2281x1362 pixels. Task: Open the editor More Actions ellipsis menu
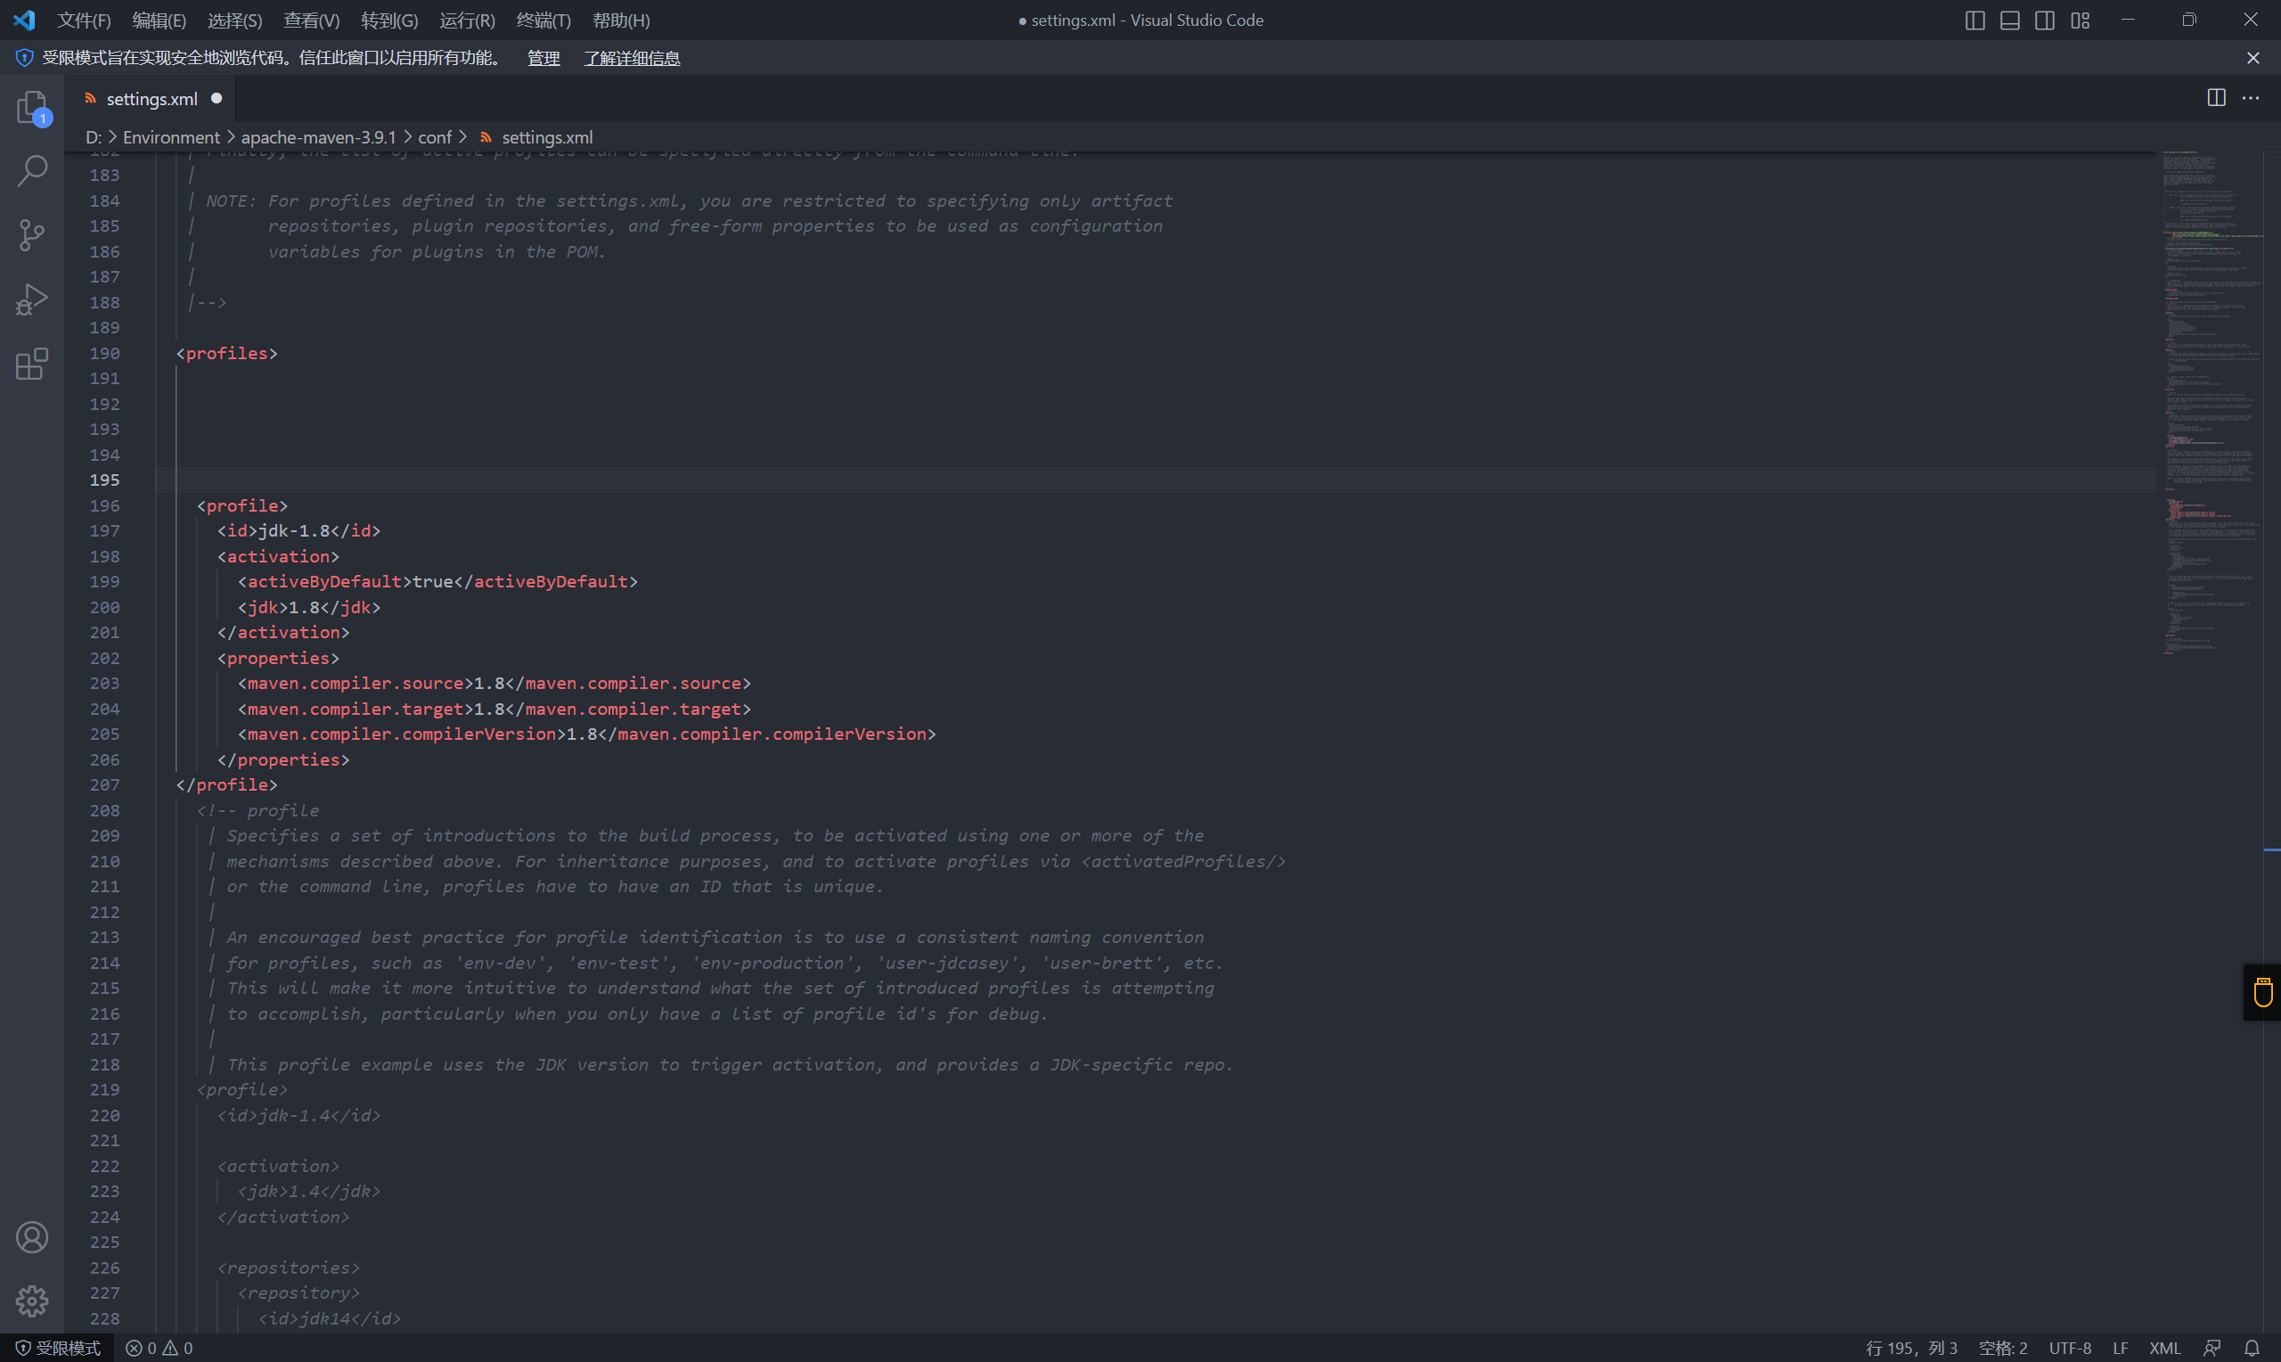(x=2251, y=98)
